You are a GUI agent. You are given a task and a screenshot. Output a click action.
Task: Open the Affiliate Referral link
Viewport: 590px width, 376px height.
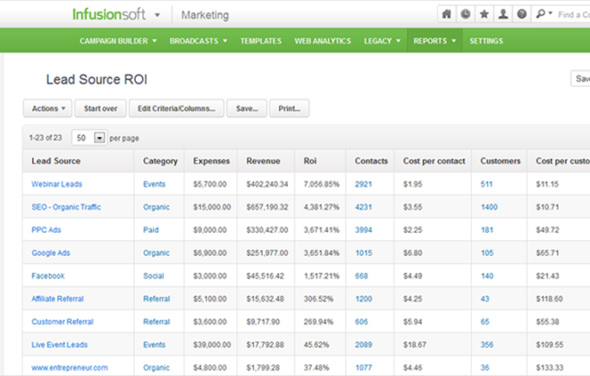[x=57, y=299]
